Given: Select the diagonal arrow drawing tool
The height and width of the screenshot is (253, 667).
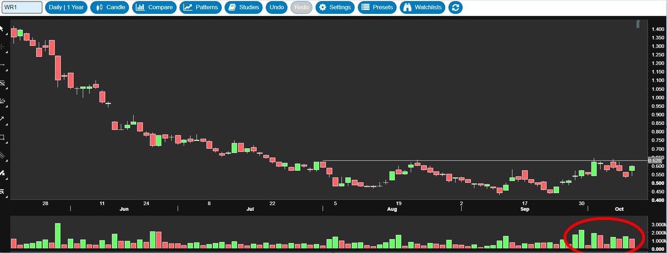Looking at the screenshot, I should point(3,119).
